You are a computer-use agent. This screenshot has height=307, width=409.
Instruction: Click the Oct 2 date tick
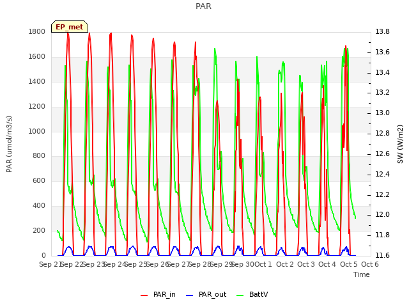click(x=285, y=264)
